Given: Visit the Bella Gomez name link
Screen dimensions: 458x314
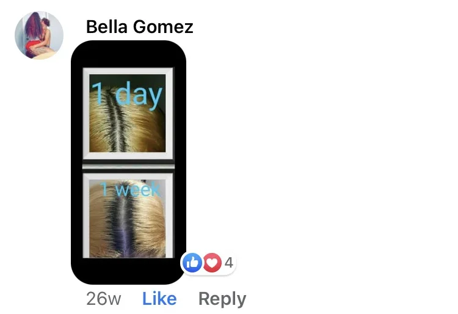Looking at the screenshot, I should [x=140, y=27].
